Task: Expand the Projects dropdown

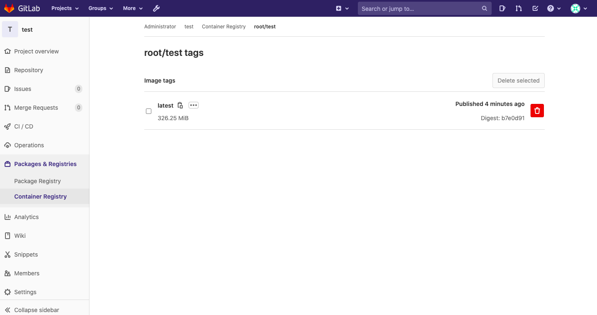Action: pos(64,8)
